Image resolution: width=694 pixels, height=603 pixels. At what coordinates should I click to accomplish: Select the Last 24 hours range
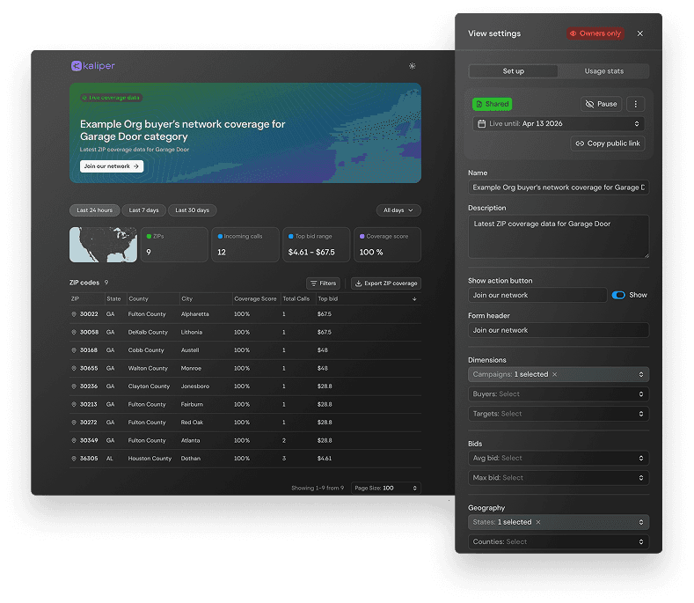[95, 210]
